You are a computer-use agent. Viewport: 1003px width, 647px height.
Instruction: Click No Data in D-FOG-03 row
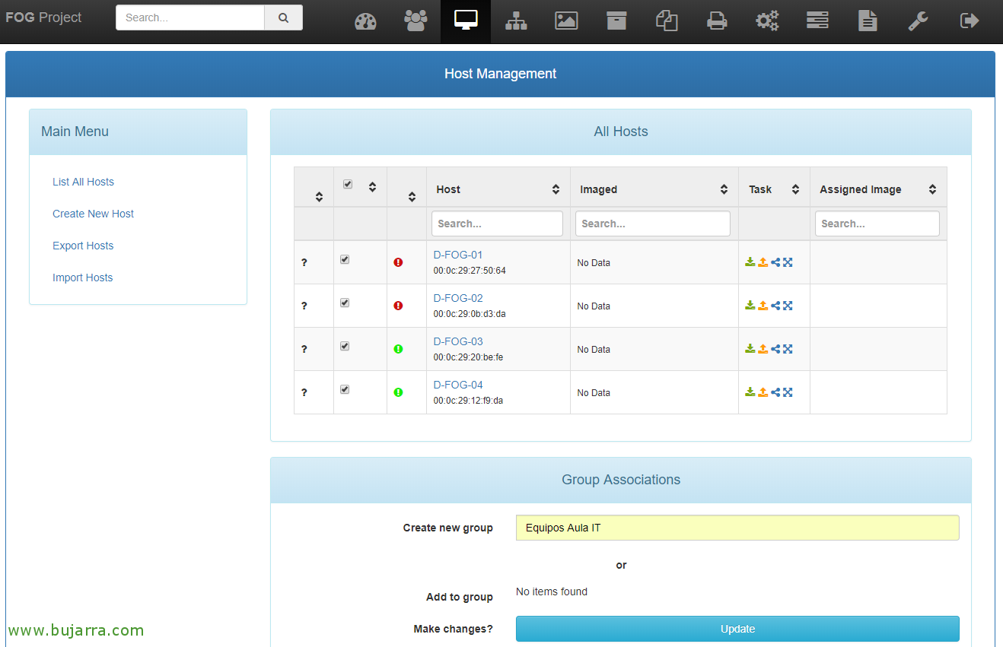[x=594, y=350]
